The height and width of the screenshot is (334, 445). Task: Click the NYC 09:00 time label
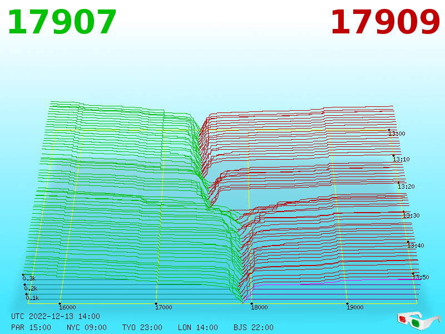point(87,327)
